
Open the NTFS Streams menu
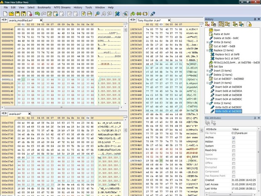coord(62,7)
